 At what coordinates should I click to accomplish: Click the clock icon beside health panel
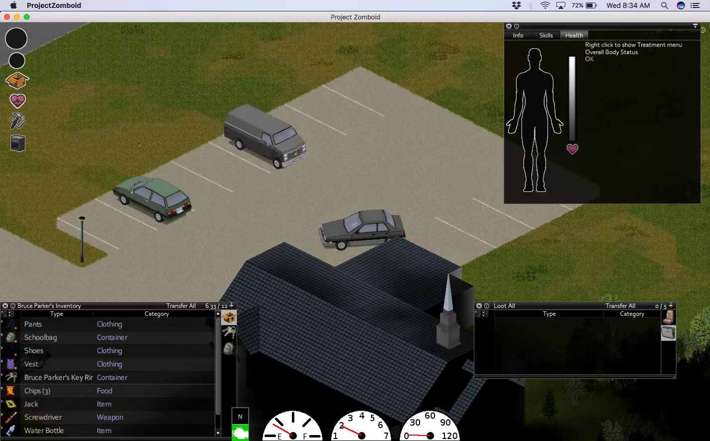(x=704, y=30)
